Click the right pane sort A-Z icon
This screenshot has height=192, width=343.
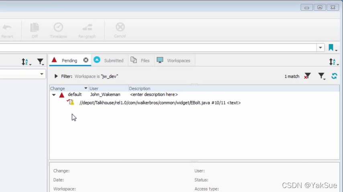334,62
